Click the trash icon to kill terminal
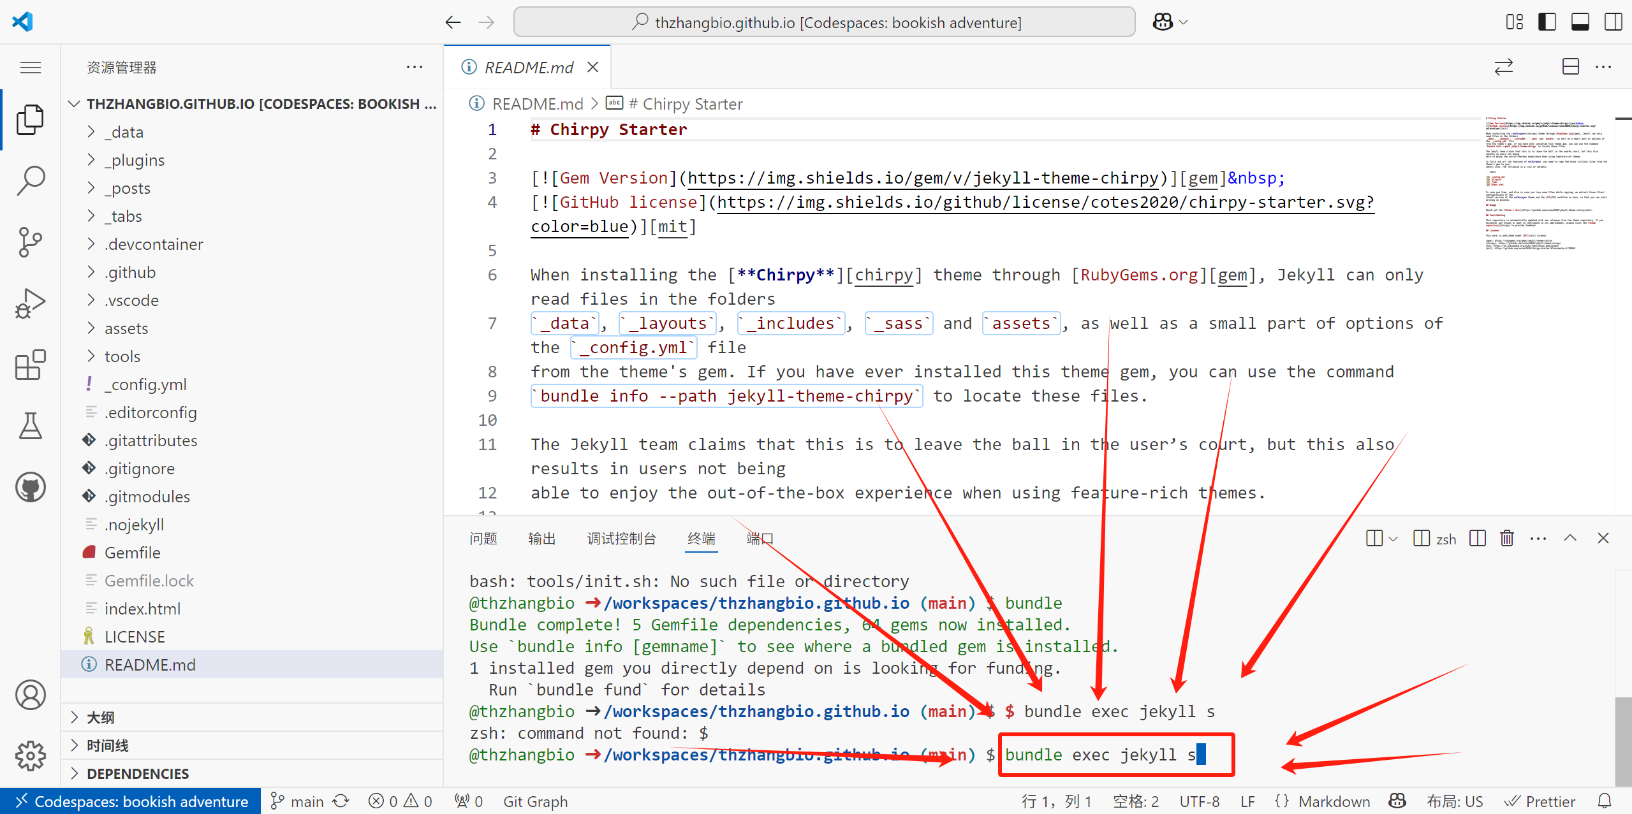The image size is (1632, 814). tap(1506, 539)
